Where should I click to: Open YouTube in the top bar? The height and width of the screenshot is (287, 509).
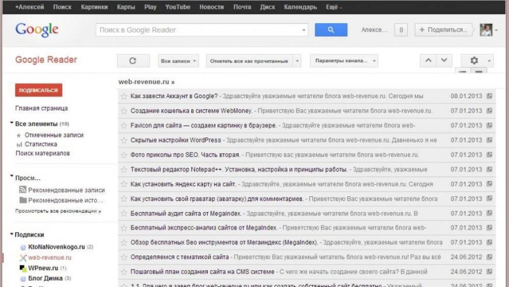click(178, 7)
